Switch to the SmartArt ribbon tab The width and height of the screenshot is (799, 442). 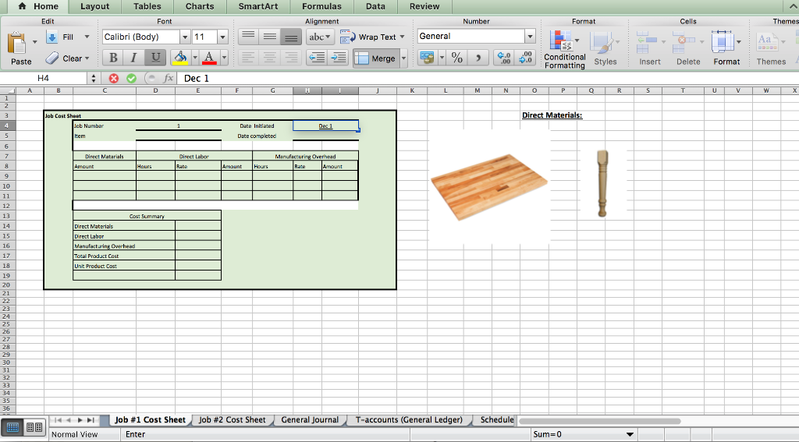pyautogui.click(x=258, y=6)
